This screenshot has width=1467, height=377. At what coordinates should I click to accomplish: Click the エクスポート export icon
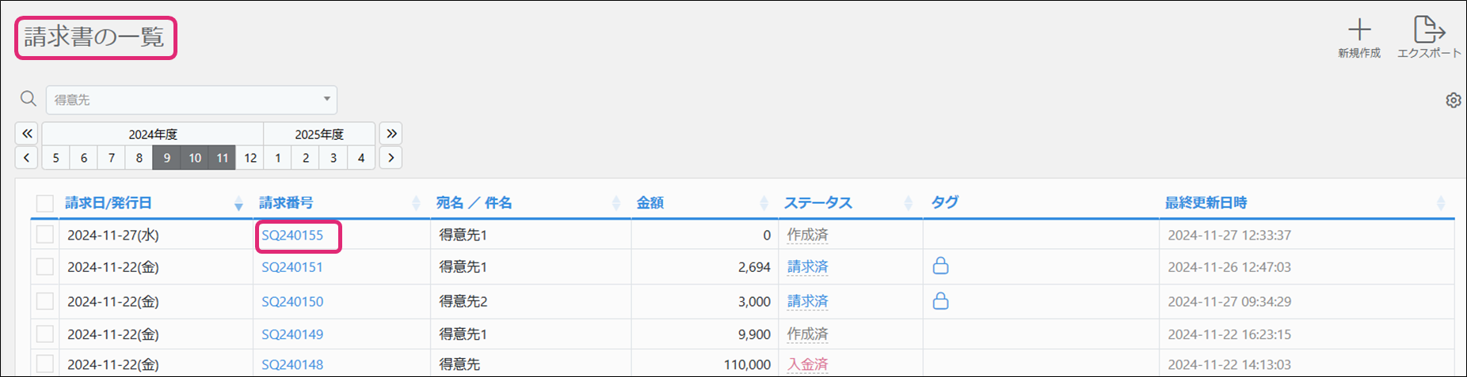pos(1428,30)
